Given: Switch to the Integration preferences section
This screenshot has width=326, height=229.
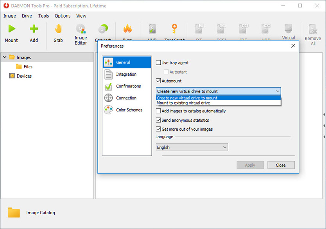Looking at the screenshot, I should [x=126, y=74].
